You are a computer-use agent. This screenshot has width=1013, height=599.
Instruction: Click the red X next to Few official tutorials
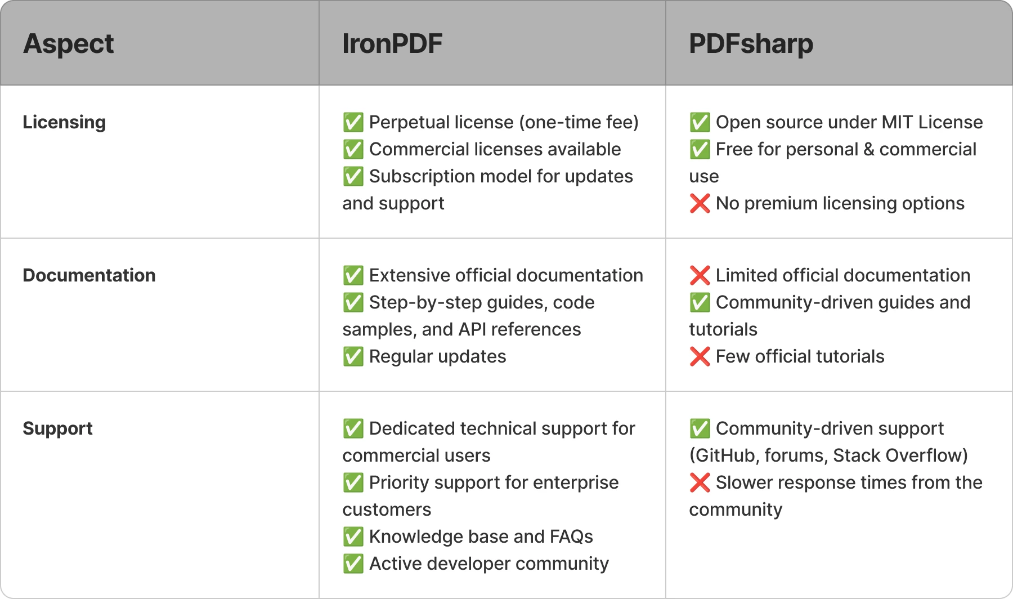point(700,356)
